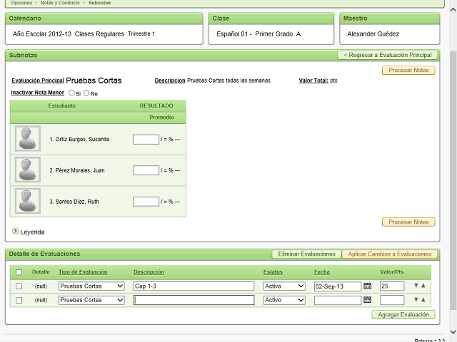
Task: Click Susanita Ortiz Burgos profile photo
Action: [x=28, y=139]
